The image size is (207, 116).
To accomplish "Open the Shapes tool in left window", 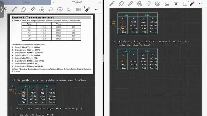I will click(x=42, y=9).
